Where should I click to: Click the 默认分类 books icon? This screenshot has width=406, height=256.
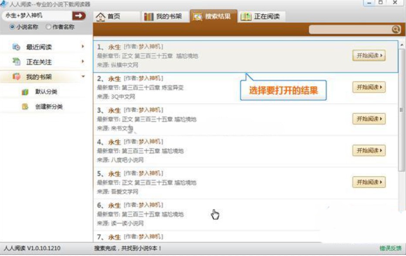25,91
